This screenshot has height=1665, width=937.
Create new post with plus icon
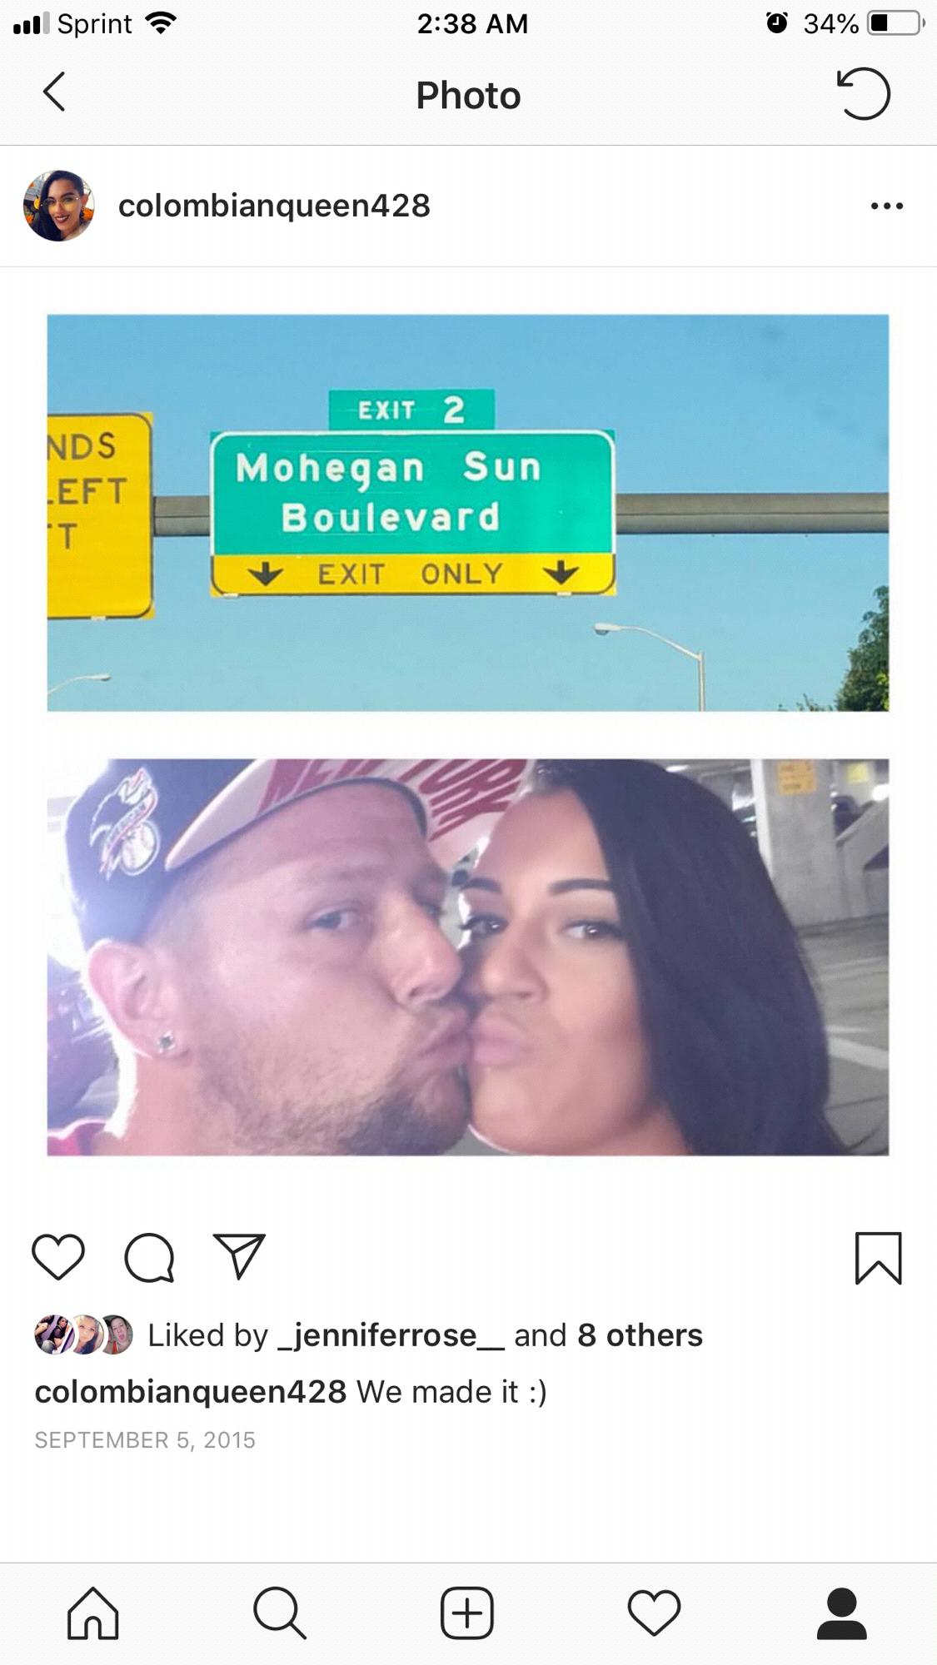[467, 1613]
